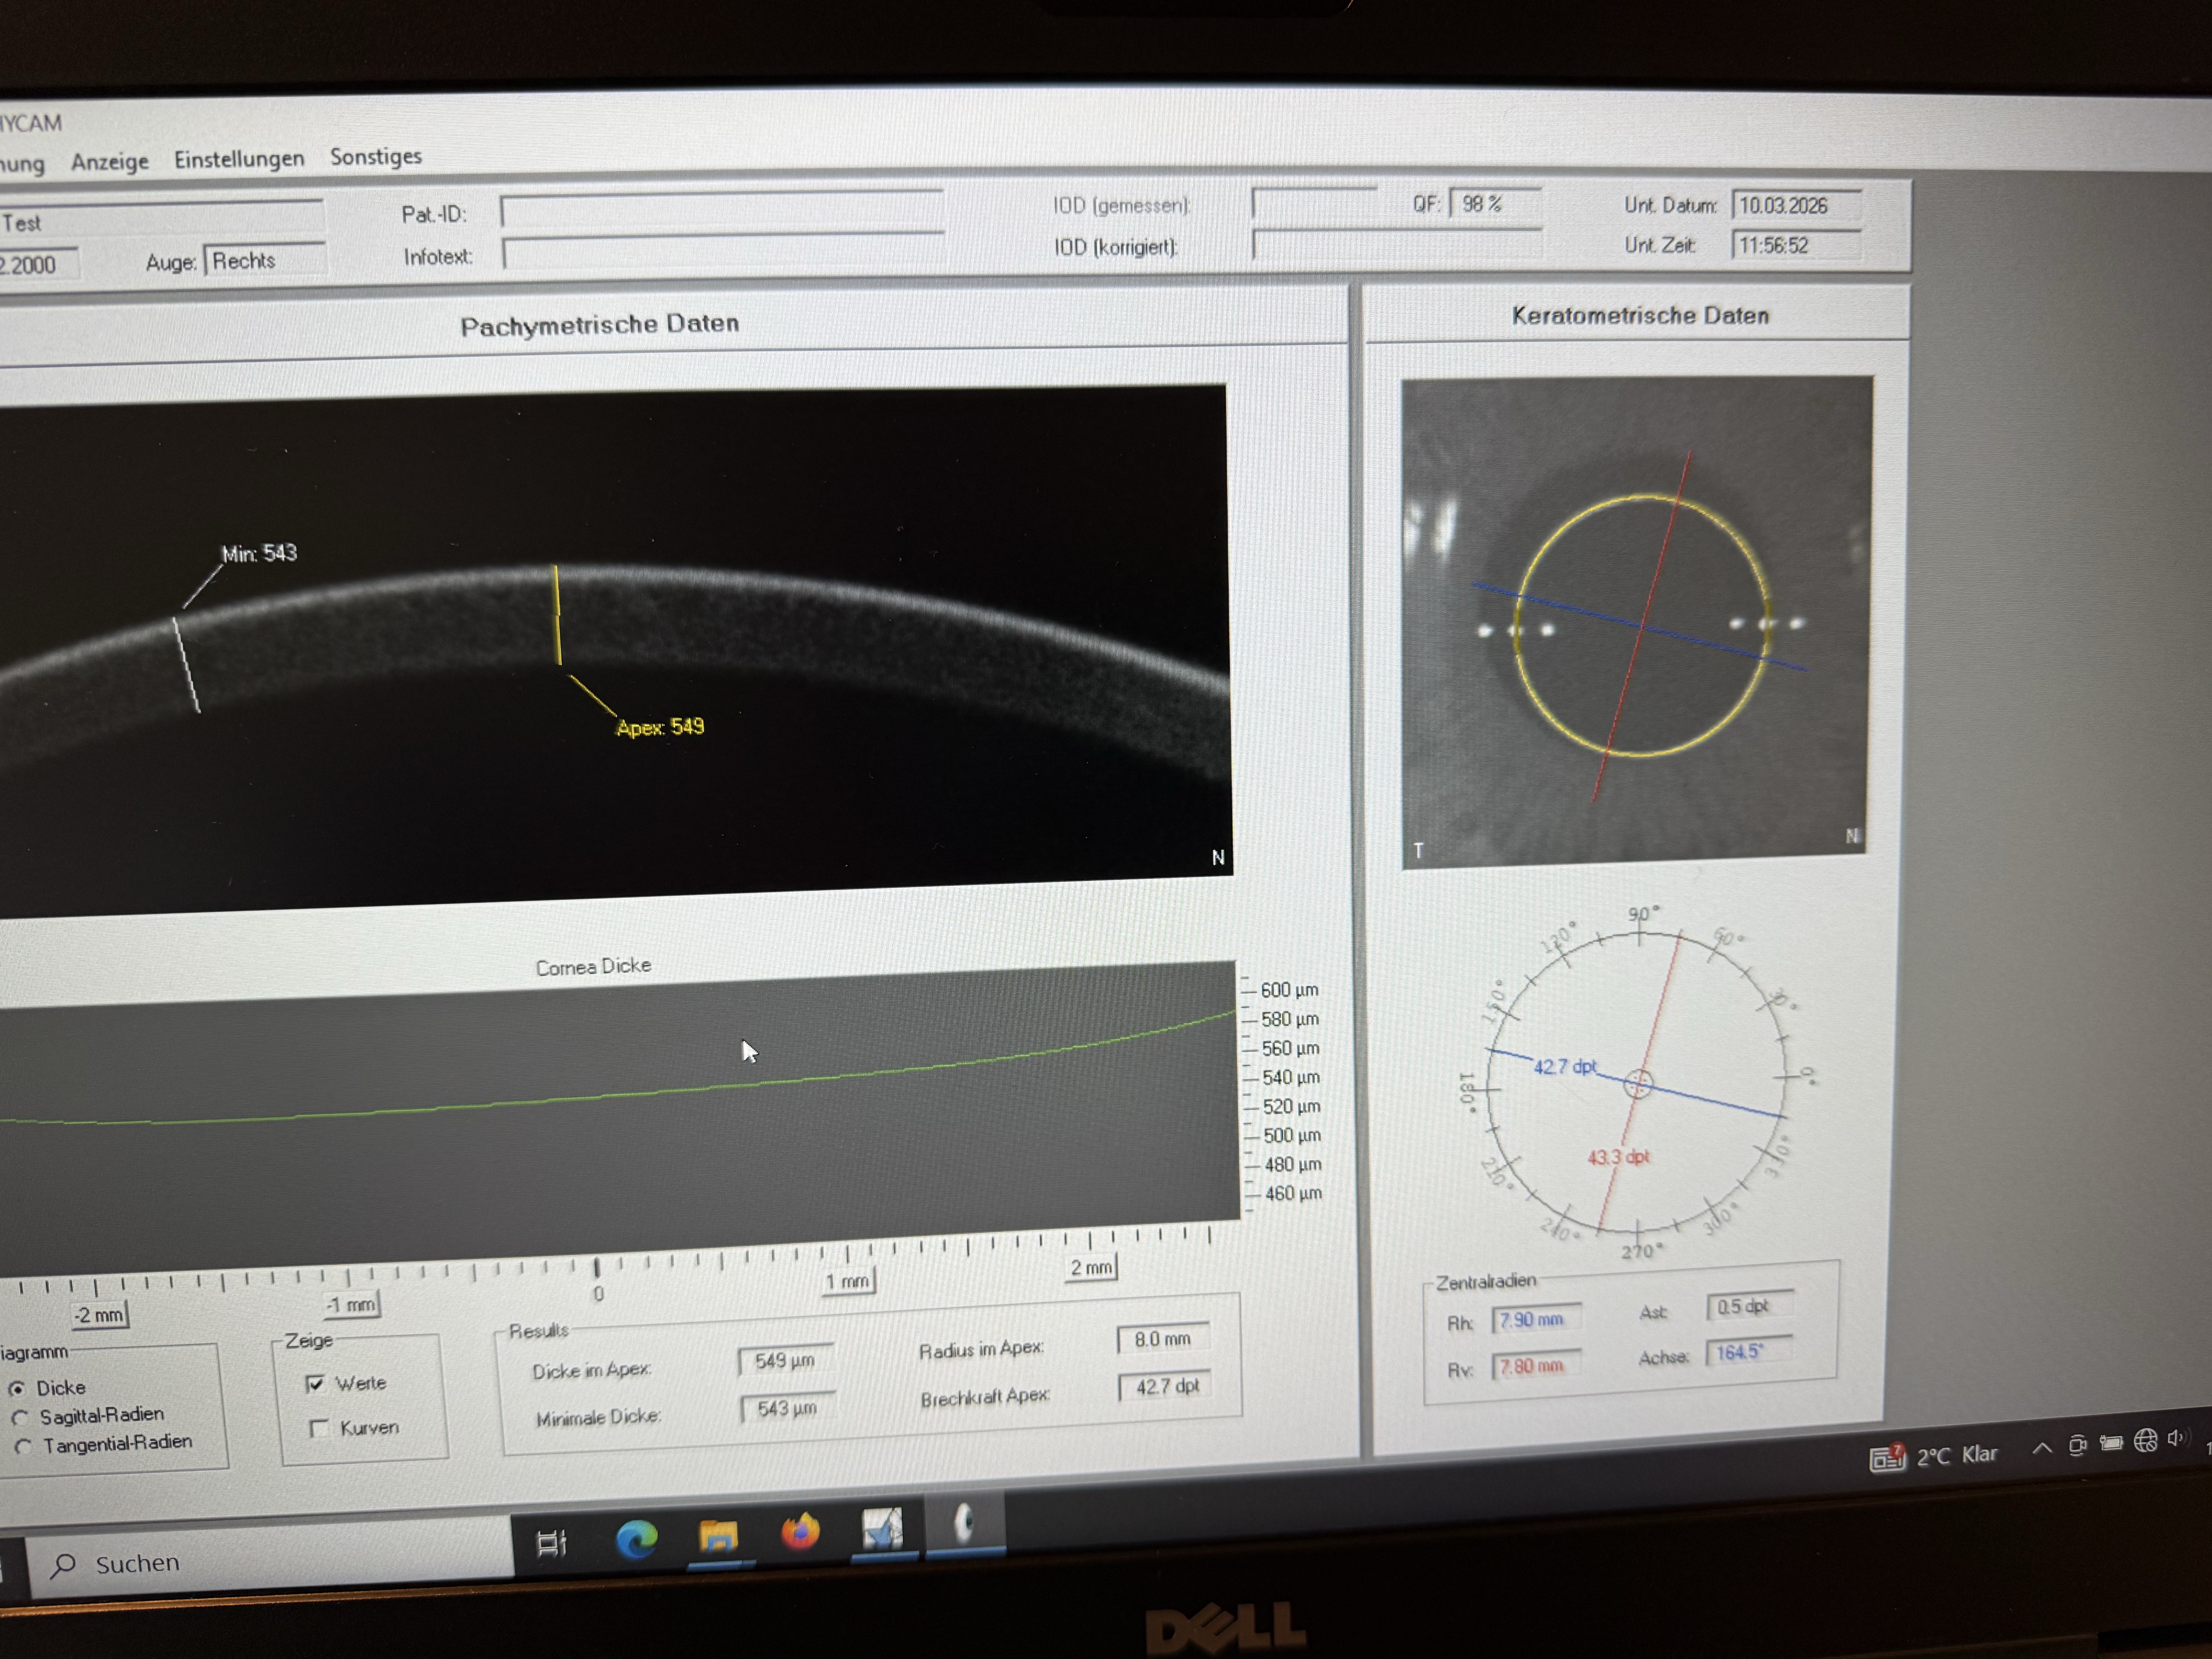Open the eye-icon app in taskbar
The height and width of the screenshot is (1659, 2212).
pos(964,1523)
